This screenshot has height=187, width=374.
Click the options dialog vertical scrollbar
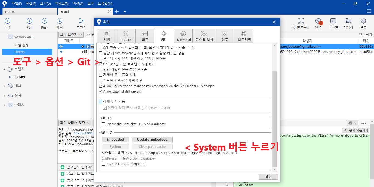[x=275, y=119]
